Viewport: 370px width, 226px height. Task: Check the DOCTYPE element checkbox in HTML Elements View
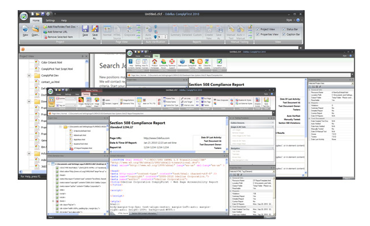point(57,168)
